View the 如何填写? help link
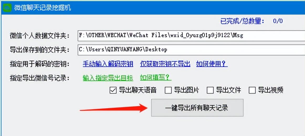The width and height of the screenshot is (305, 136). pos(156,78)
